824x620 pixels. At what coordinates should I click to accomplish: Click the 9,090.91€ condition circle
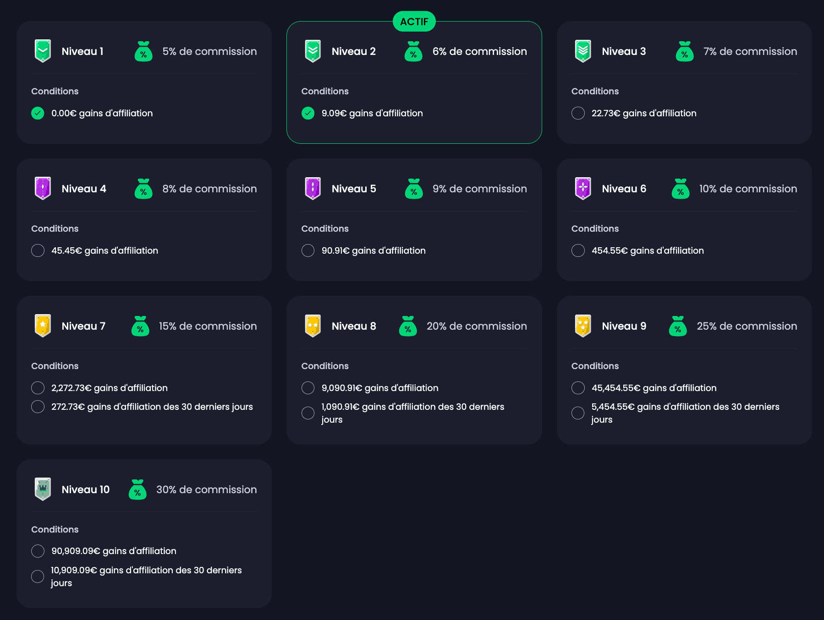[308, 388]
